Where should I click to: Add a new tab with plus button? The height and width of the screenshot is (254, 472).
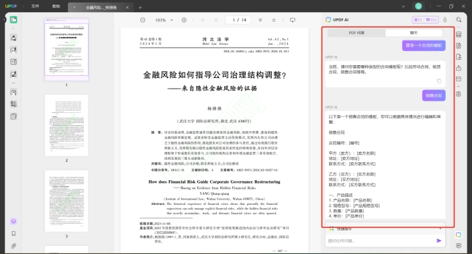point(140,7)
